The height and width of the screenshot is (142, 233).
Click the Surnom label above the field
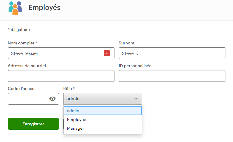pos(126,43)
